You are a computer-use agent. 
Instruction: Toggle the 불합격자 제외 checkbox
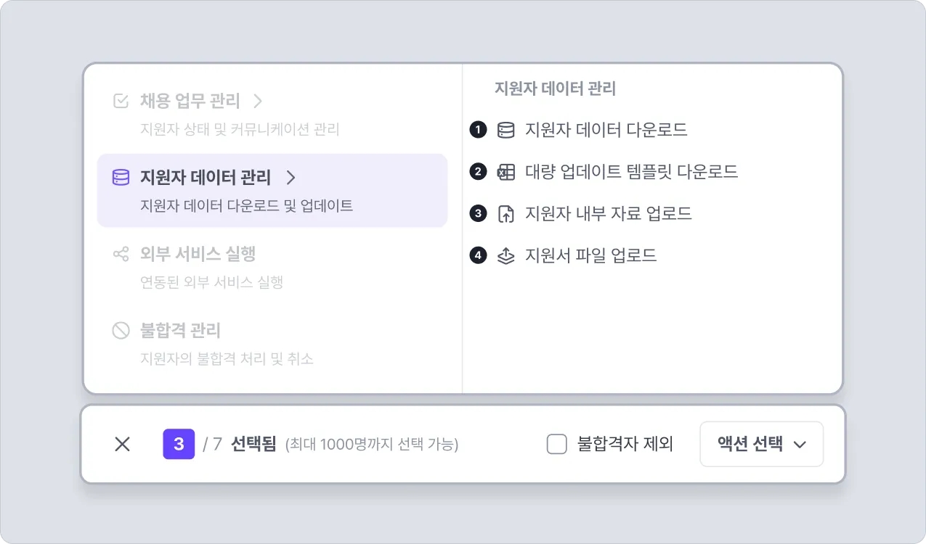(556, 444)
